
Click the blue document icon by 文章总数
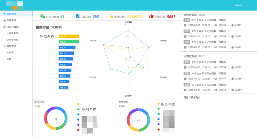[x=78, y=16]
